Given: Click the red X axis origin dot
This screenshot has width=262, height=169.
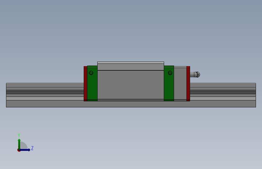Looking at the screenshot, I should [x=19, y=150].
